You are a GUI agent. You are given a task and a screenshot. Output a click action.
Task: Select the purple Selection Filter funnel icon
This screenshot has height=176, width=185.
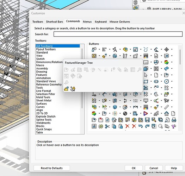tap(174, 126)
